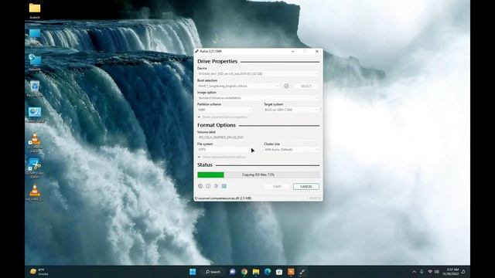This screenshot has height=278, width=495.
Task: Open the Recycle Bin desktop icon
Action: tap(35, 88)
